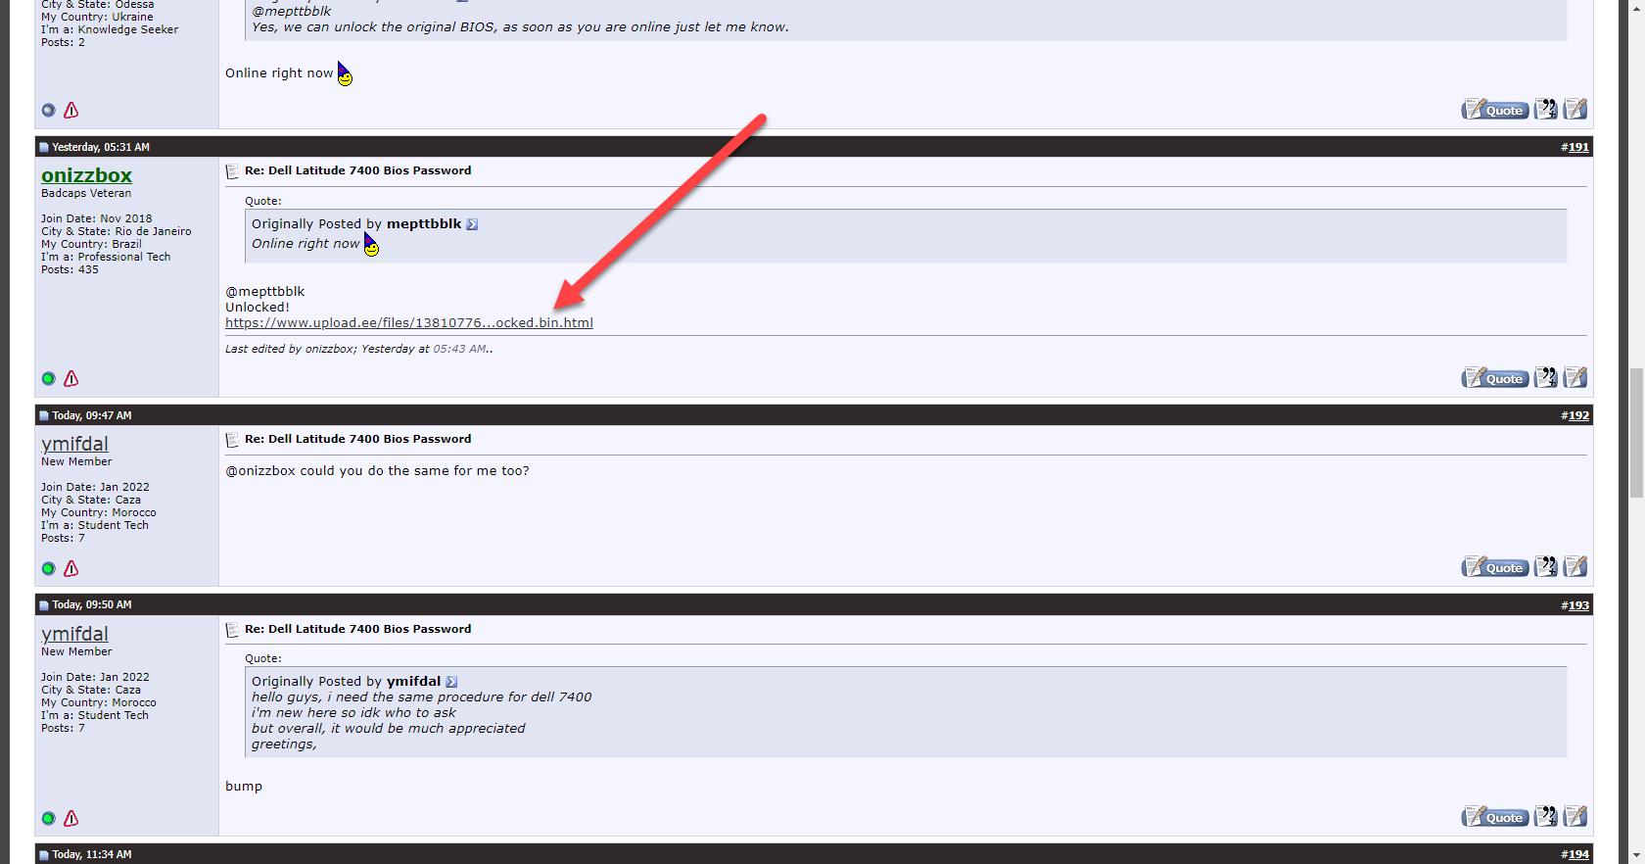Click Quote button on post #191
This screenshot has width=1645, height=864.
coord(1495,378)
